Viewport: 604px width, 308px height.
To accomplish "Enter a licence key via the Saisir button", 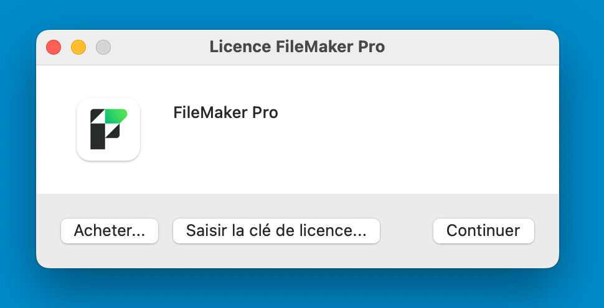I will click(x=276, y=231).
